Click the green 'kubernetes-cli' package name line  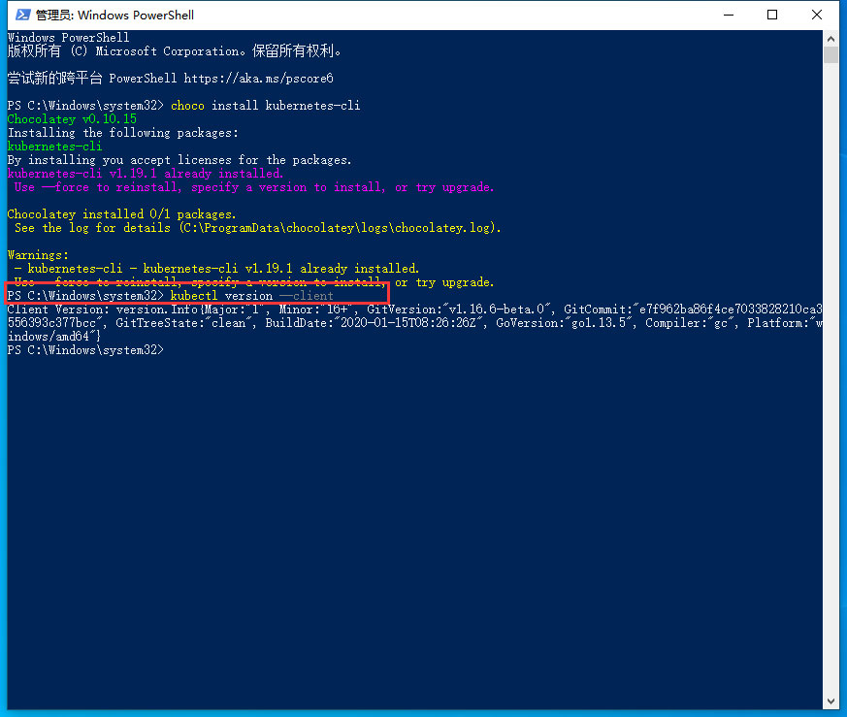pyautogui.click(x=54, y=147)
